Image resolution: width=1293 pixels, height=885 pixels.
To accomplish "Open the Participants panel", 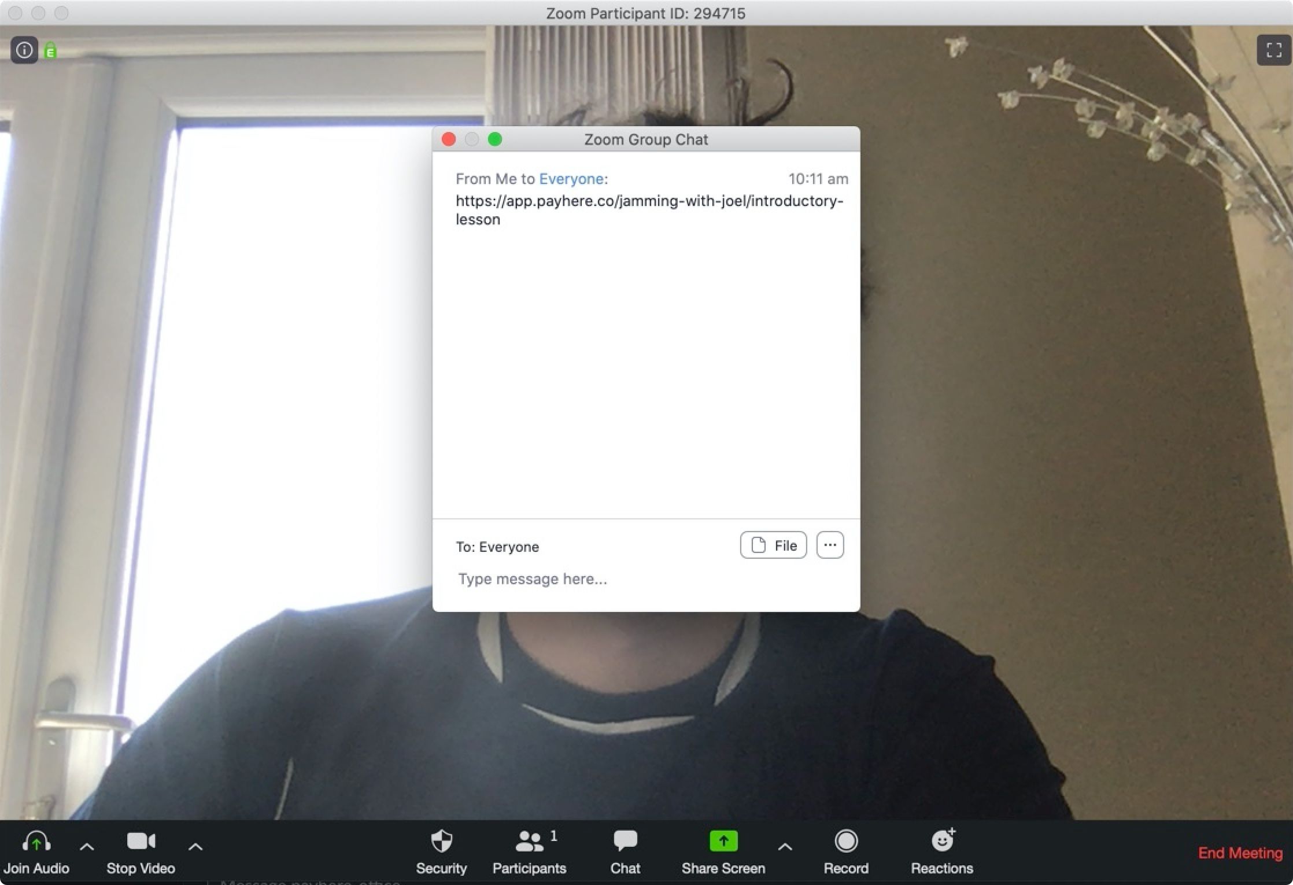I will coord(529,851).
